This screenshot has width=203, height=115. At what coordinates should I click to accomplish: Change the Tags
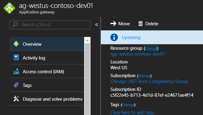pos(128,105)
